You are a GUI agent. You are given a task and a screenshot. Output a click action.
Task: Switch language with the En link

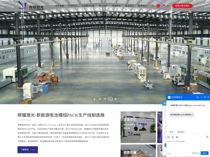[168, 6]
